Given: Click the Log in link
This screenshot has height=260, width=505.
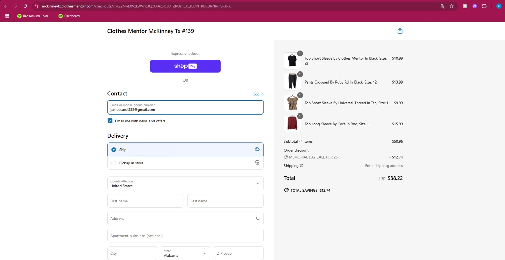Looking at the screenshot, I should 258,94.
